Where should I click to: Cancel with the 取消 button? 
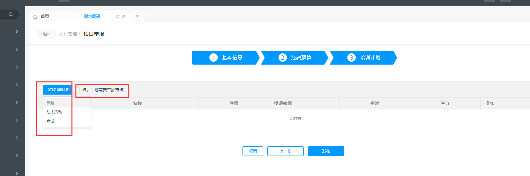click(x=253, y=151)
